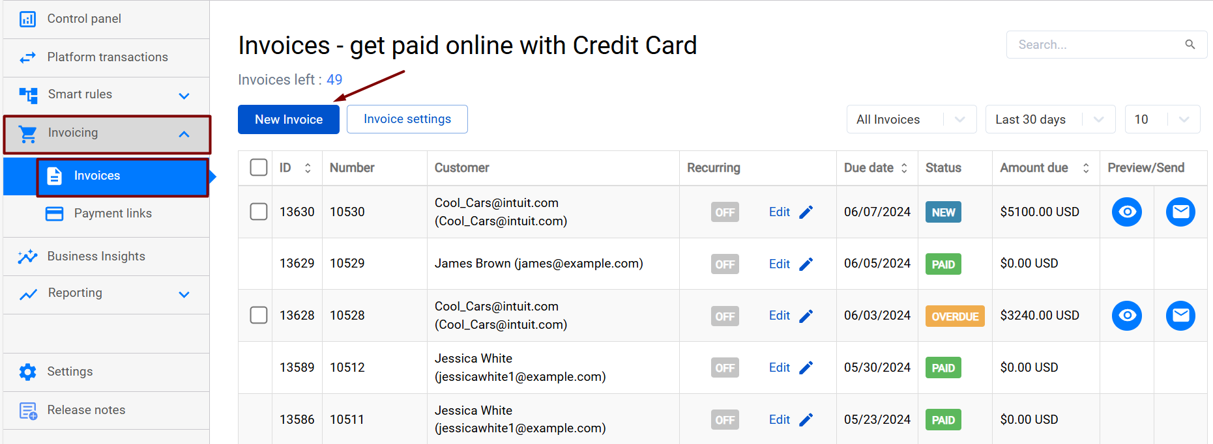The image size is (1213, 444).
Task: Toggle recurring OFF switch for invoice 13586
Action: pyautogui.click(x=725, y=420)
